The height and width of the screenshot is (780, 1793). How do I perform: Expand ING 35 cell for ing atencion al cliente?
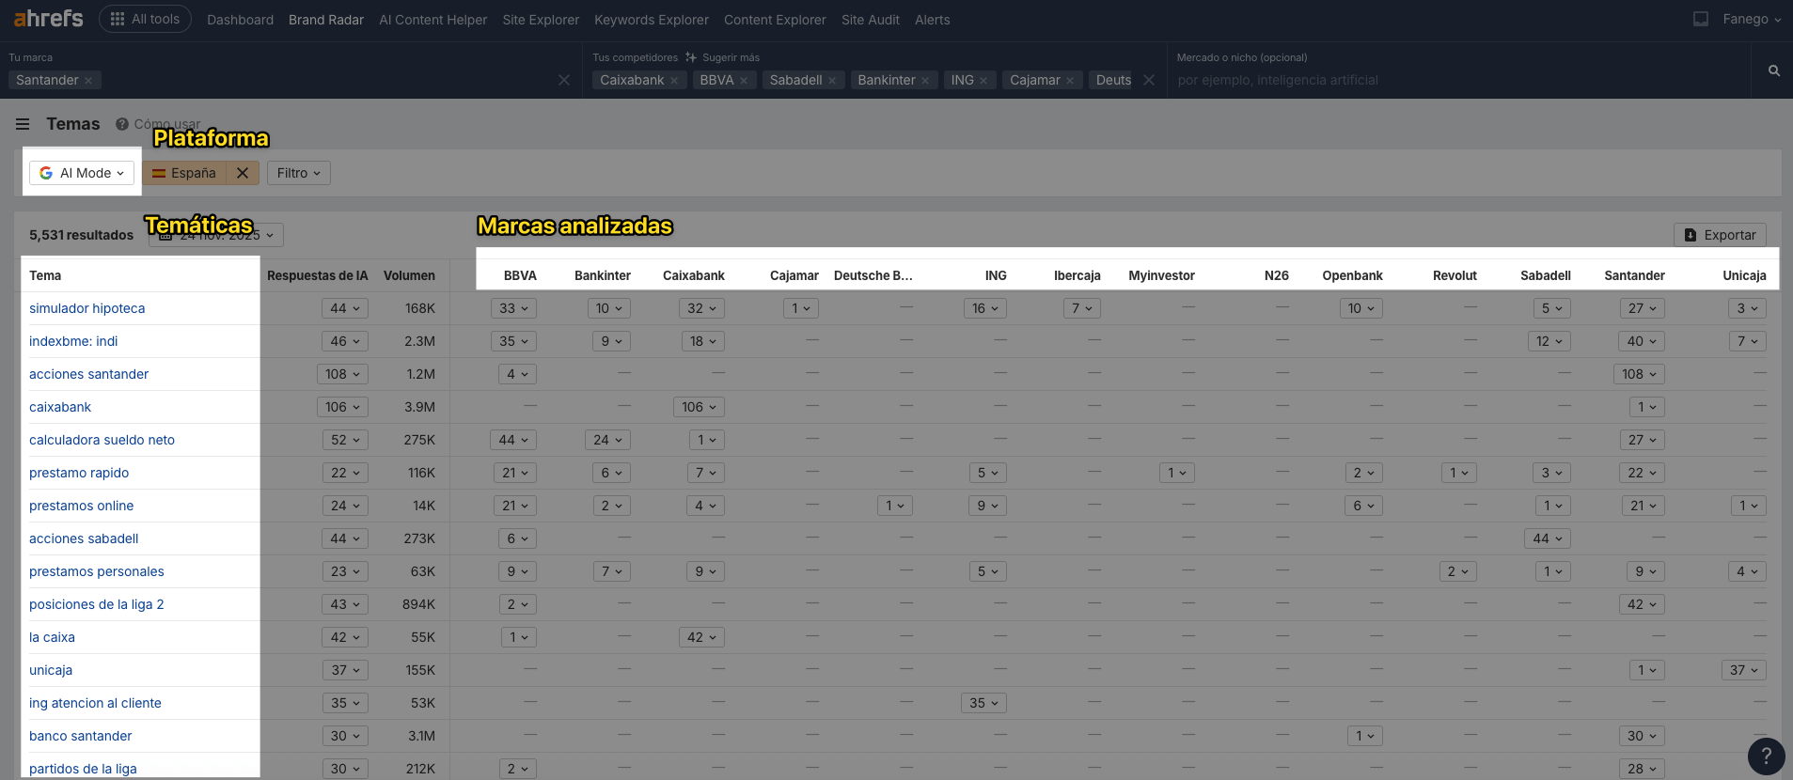983,703
